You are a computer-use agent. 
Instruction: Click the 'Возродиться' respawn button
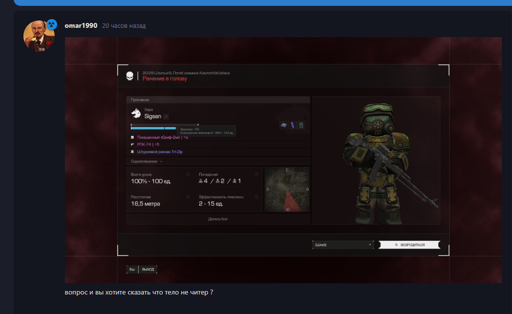click(x=410, y=245)
